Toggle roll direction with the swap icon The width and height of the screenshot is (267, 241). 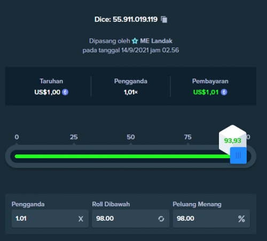pos(161,219)
